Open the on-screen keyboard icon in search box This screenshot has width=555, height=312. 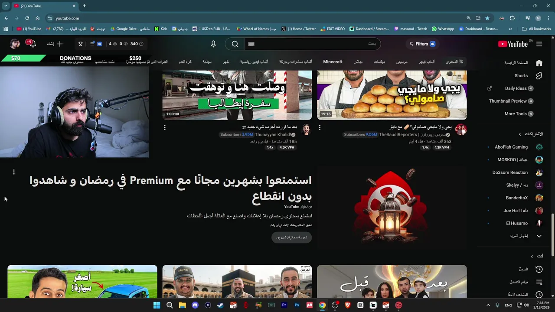point(251,44)
